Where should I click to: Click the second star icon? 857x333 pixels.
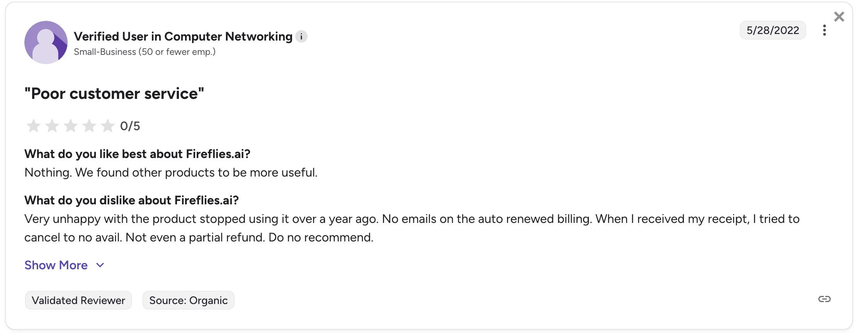click(52, 126)
